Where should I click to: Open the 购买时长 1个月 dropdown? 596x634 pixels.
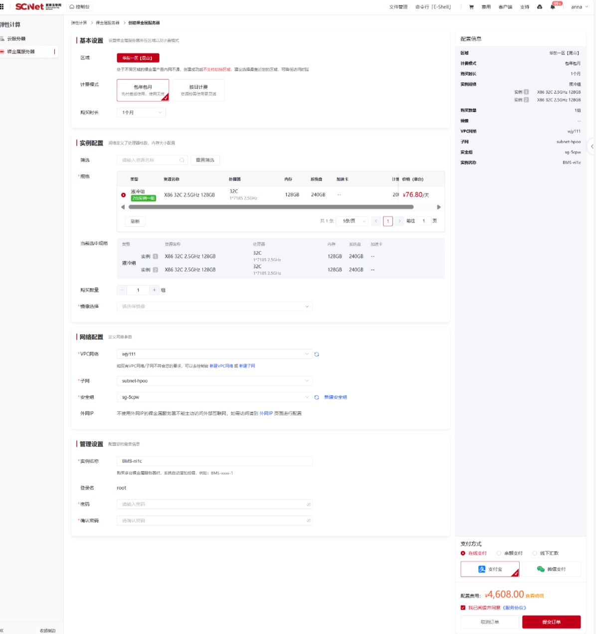(141, 113)
